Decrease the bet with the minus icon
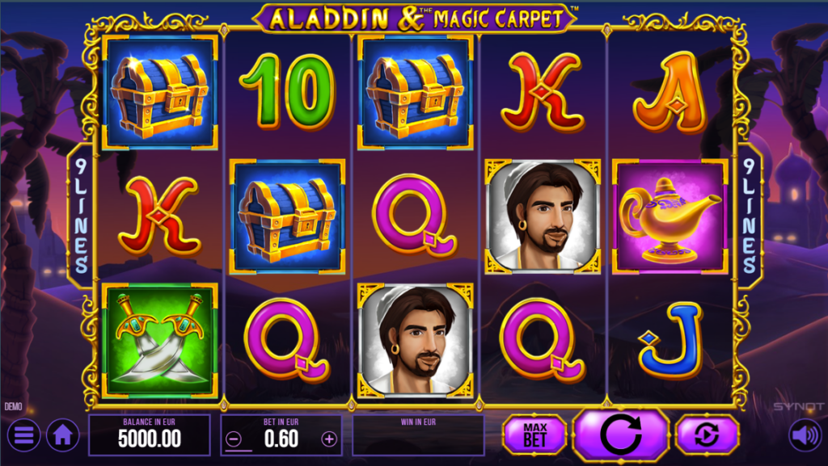 (234, 439)
